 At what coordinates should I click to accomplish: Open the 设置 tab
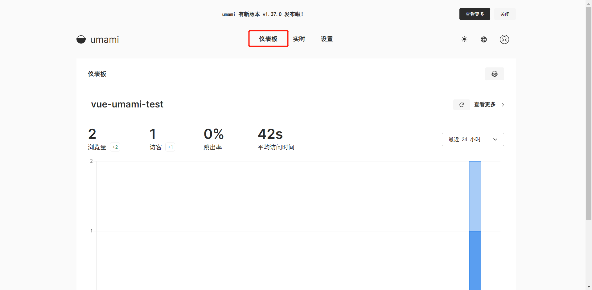[x=327, y=39]
